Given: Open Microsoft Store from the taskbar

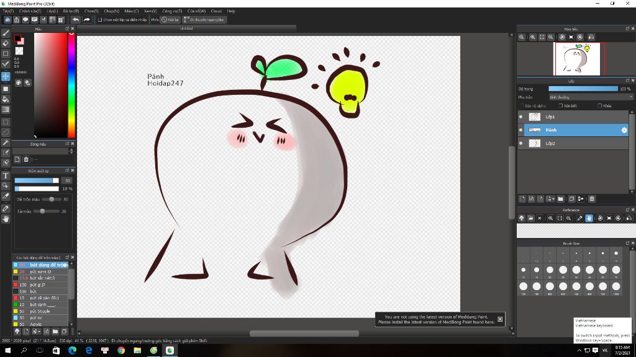Looking at the screenshot, I should 56,351.
